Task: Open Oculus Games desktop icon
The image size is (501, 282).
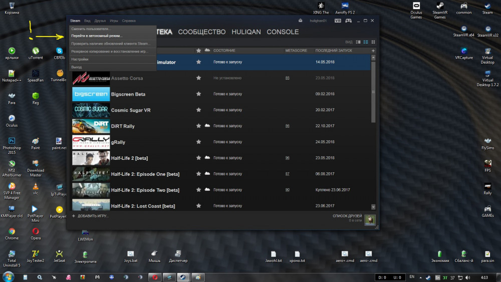Action: tap(416, 10)
